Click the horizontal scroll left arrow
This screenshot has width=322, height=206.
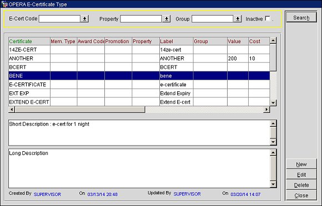point(12,110)
